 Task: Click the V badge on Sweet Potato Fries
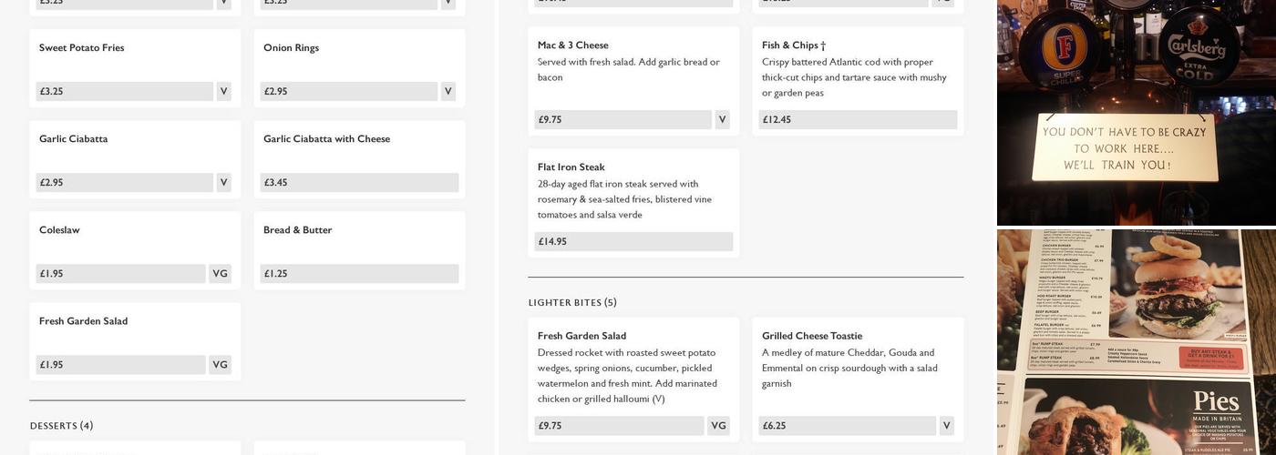tap(223, 91)
